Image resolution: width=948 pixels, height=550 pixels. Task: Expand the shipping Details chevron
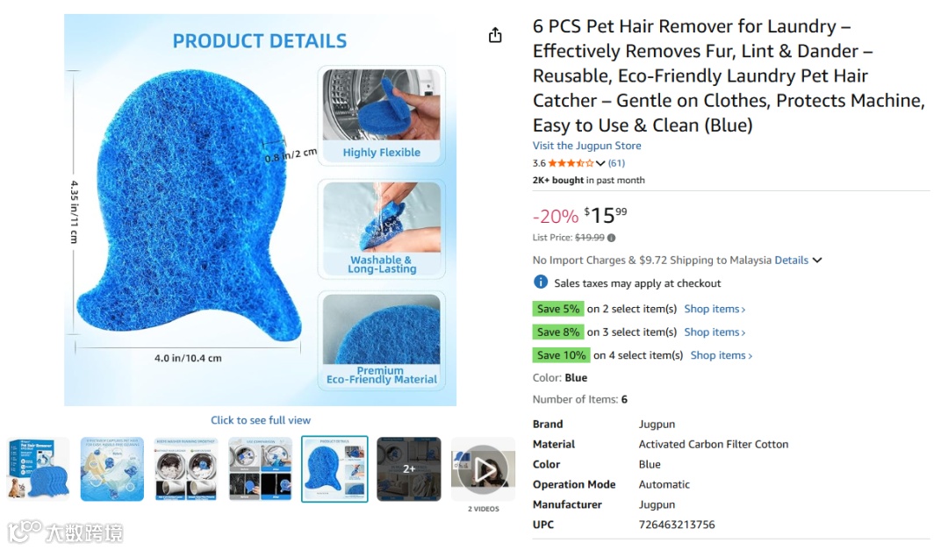coord(817,260)
